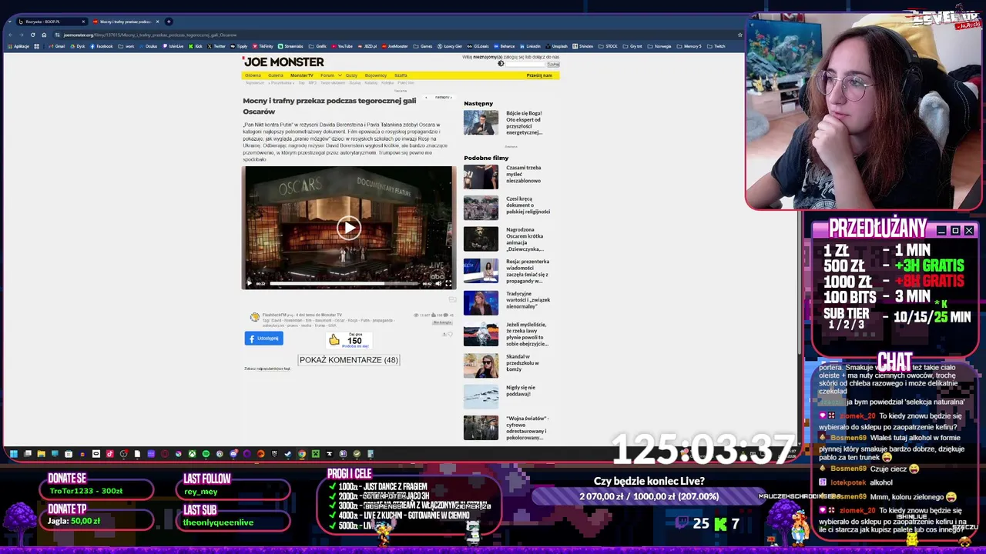The height and width of the screenshot is (554, 986).
Task: Open Steam from the taskbar
Action: (288, 454)
